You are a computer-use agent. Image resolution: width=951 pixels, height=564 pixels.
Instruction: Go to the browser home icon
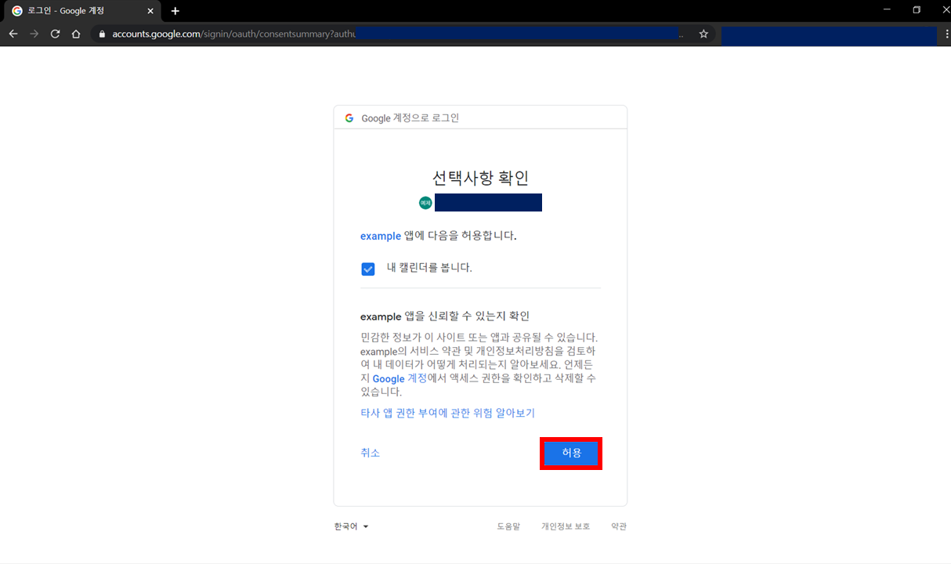point(76,34)
